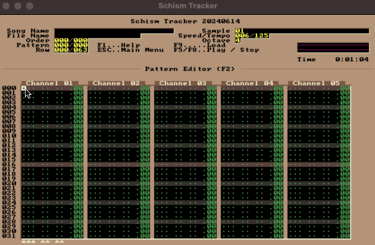
Task: Click row number 008
Action: tap(10, 126)
